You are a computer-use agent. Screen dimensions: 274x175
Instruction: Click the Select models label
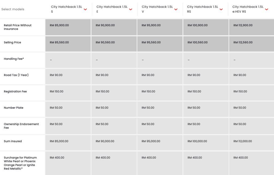tap(13, 9)
